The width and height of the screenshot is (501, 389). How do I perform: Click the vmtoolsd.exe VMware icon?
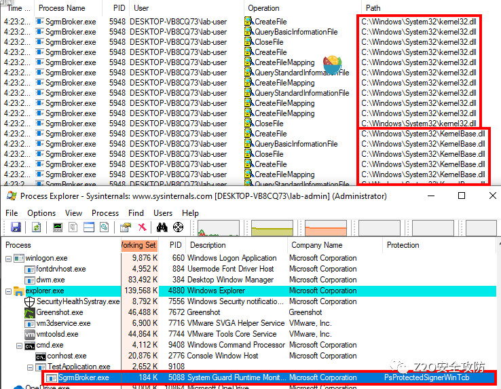coord(30,334)
